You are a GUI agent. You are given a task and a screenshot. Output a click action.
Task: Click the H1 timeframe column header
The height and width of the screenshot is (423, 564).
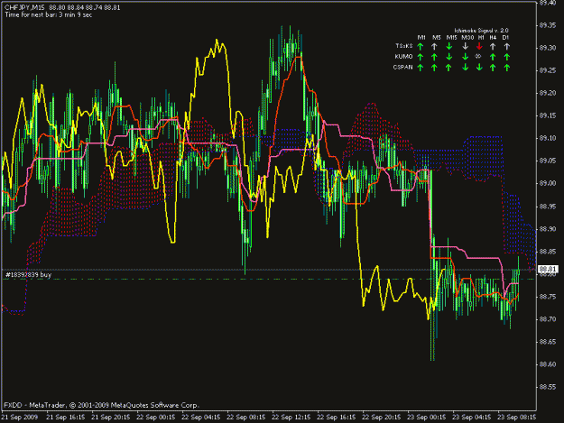[x=481, y=37]
